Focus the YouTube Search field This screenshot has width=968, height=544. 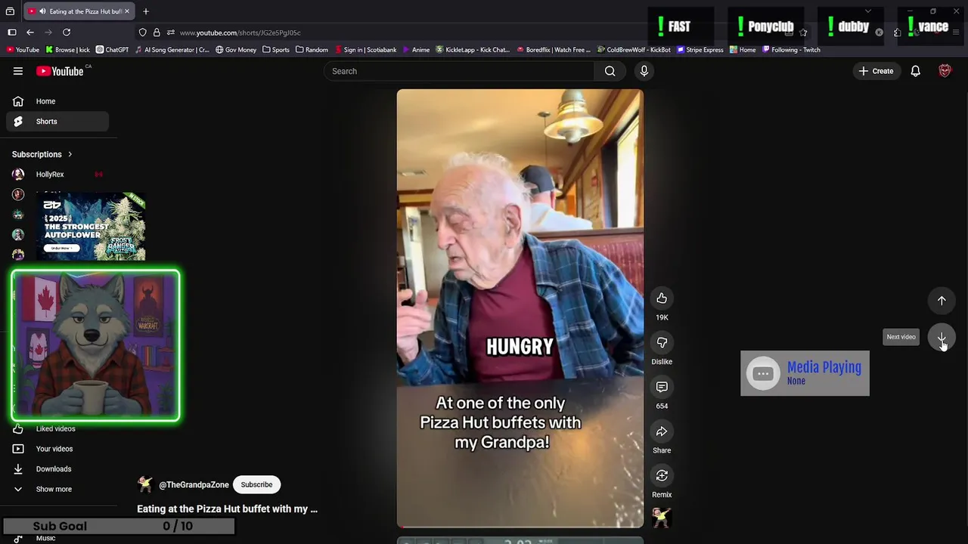click(459, 71)
